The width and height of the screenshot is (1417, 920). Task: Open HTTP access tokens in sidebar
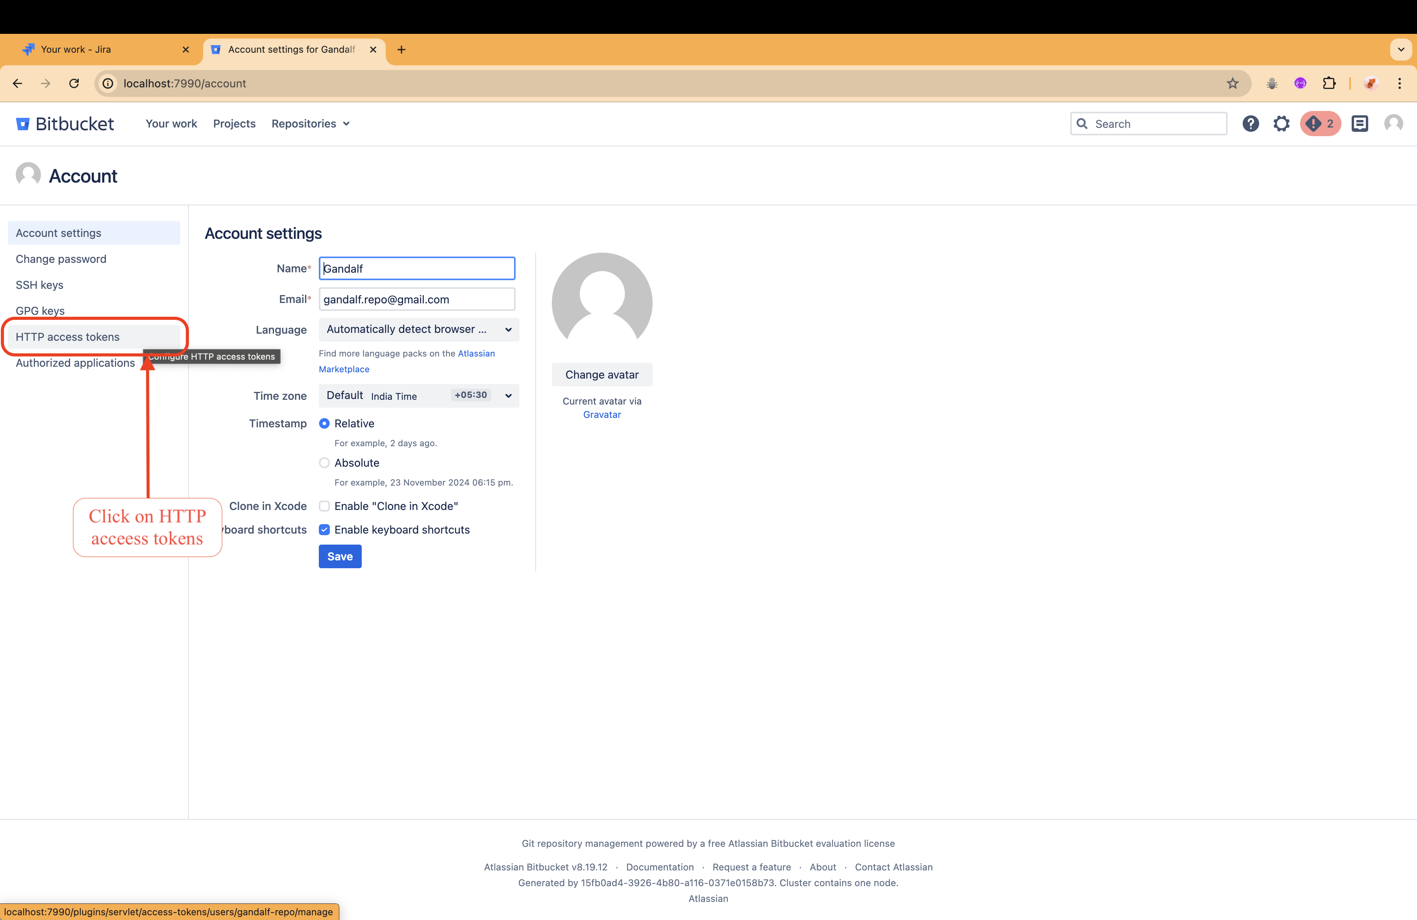click(x=68, y=337)
